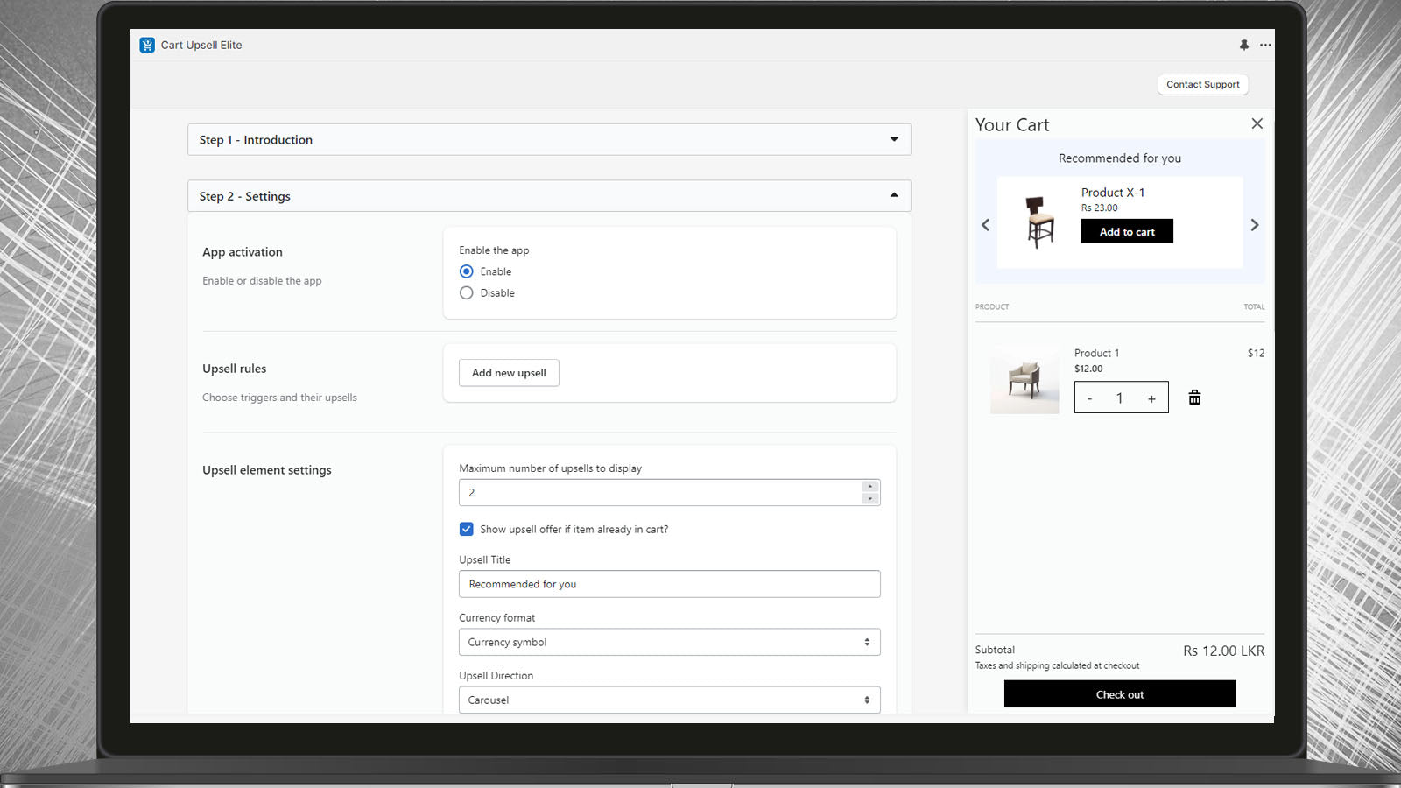Open the three-dot more options menu
Viewport: 1401px width, 788px height.
pos(1265,45)
